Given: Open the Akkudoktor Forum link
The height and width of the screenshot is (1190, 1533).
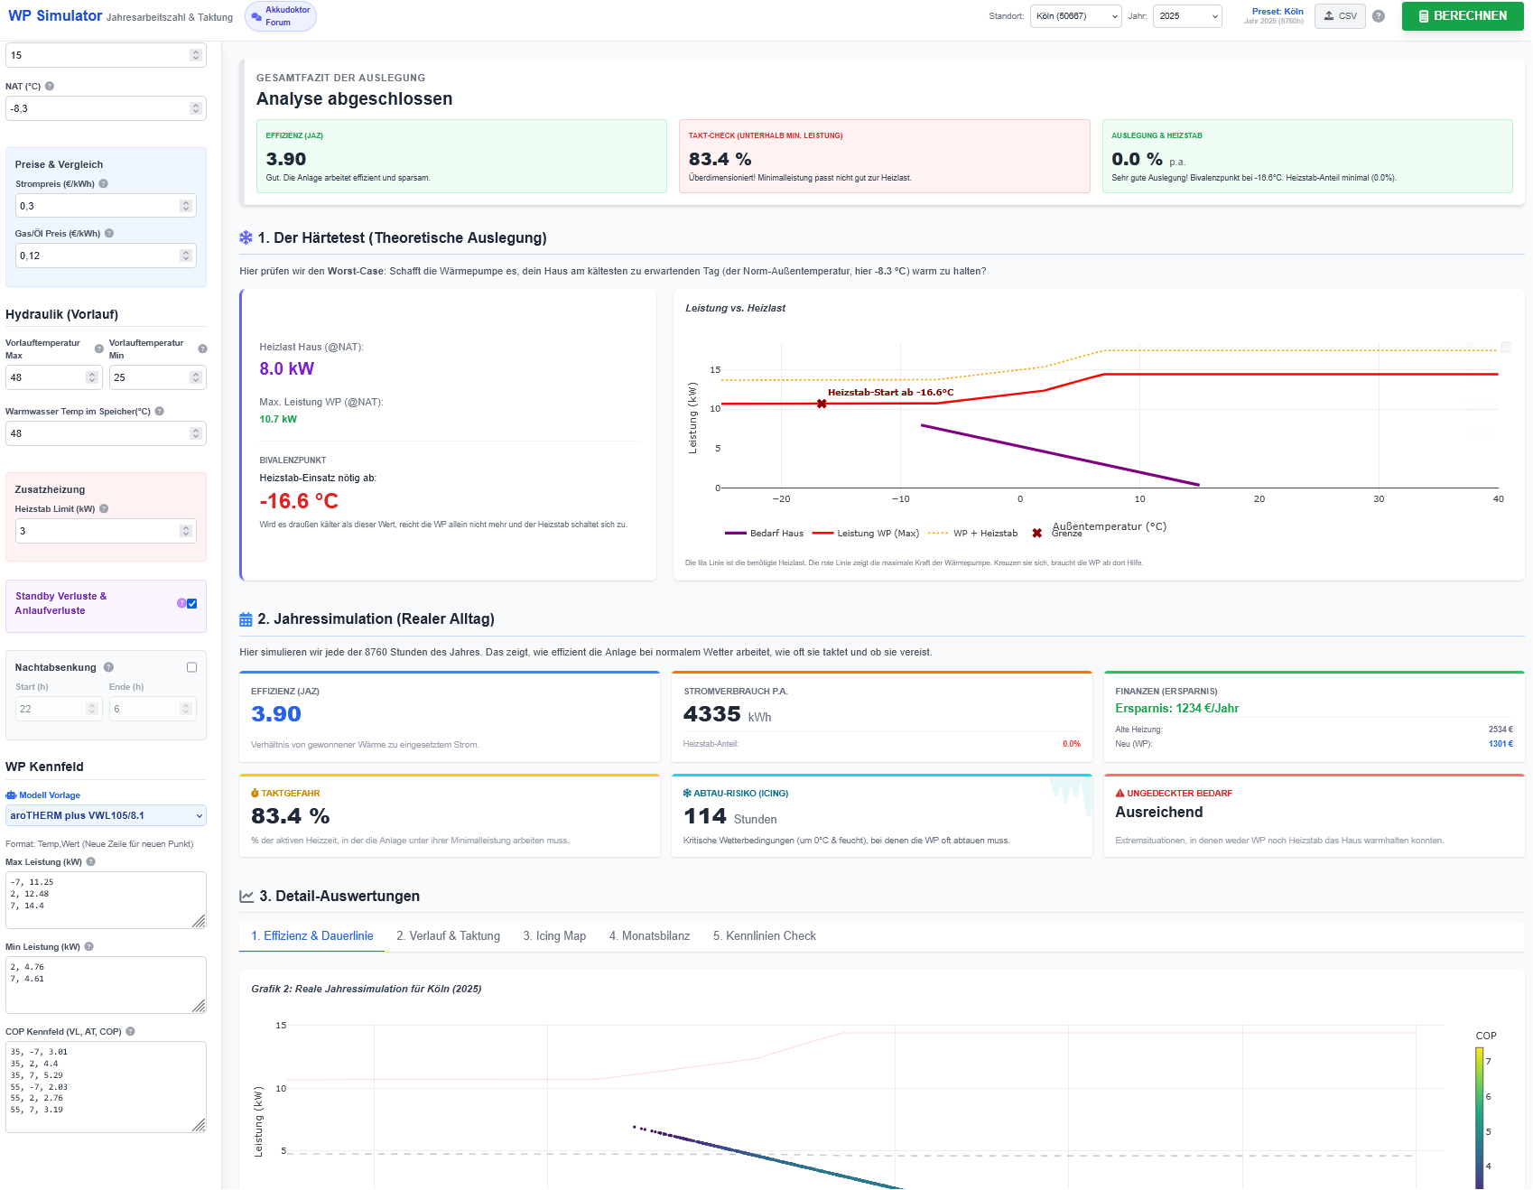Looking at the screenshot, I should click(x=281, y=16).
